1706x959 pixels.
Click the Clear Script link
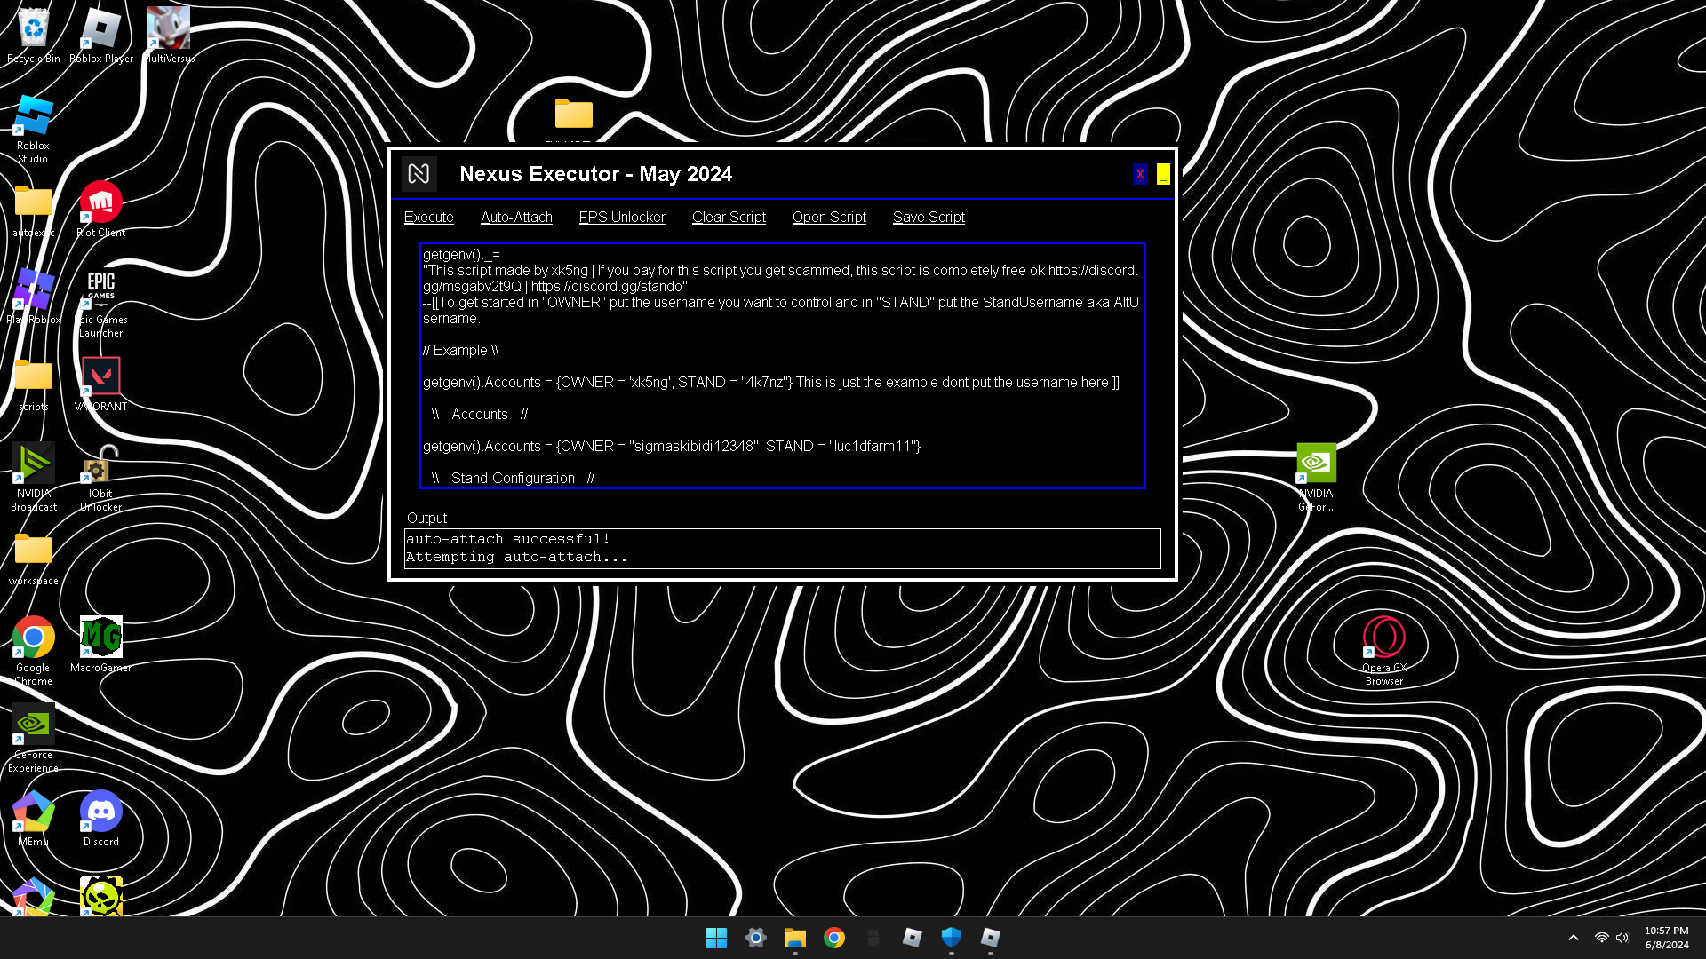click(729, 218)
